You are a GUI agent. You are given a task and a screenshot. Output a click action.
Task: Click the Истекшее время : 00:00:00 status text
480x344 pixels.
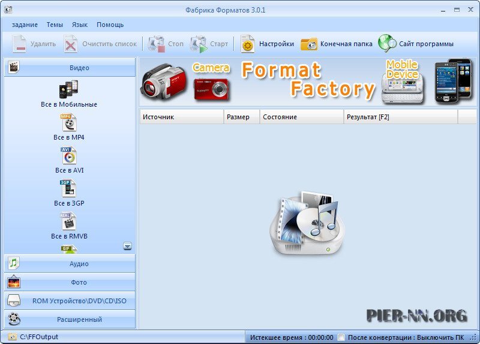(x=292, y=337)
